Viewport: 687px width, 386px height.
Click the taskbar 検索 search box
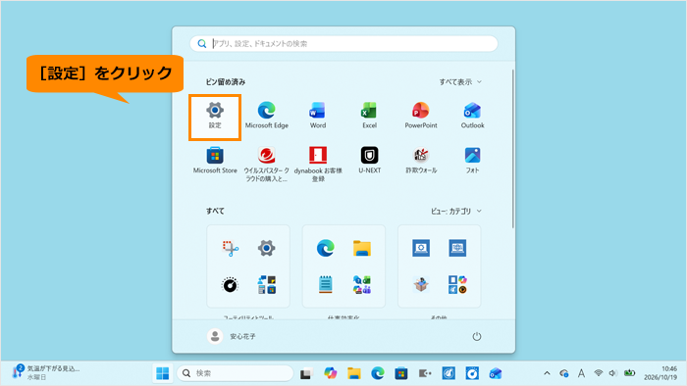[236, 373]
